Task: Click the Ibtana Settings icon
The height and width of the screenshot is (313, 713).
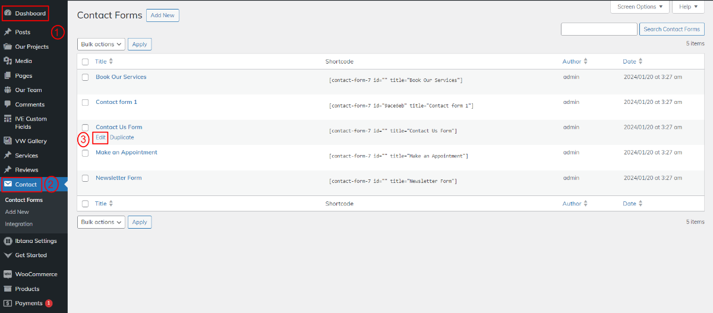Action: tap(8, 241)
